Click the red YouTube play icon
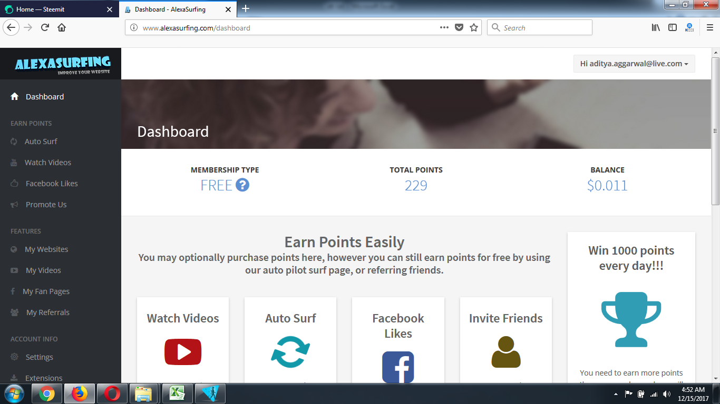This screenshot has height=404, width=720. [x=183, y=352]
